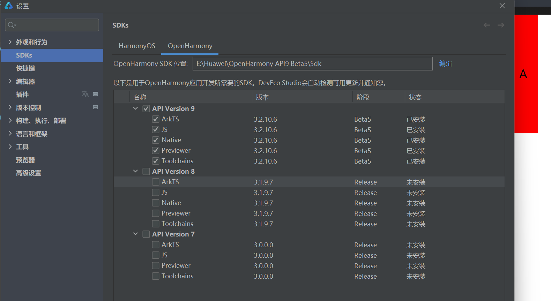
Task: Open 预览器 settings page
Action: pos(25,160)
